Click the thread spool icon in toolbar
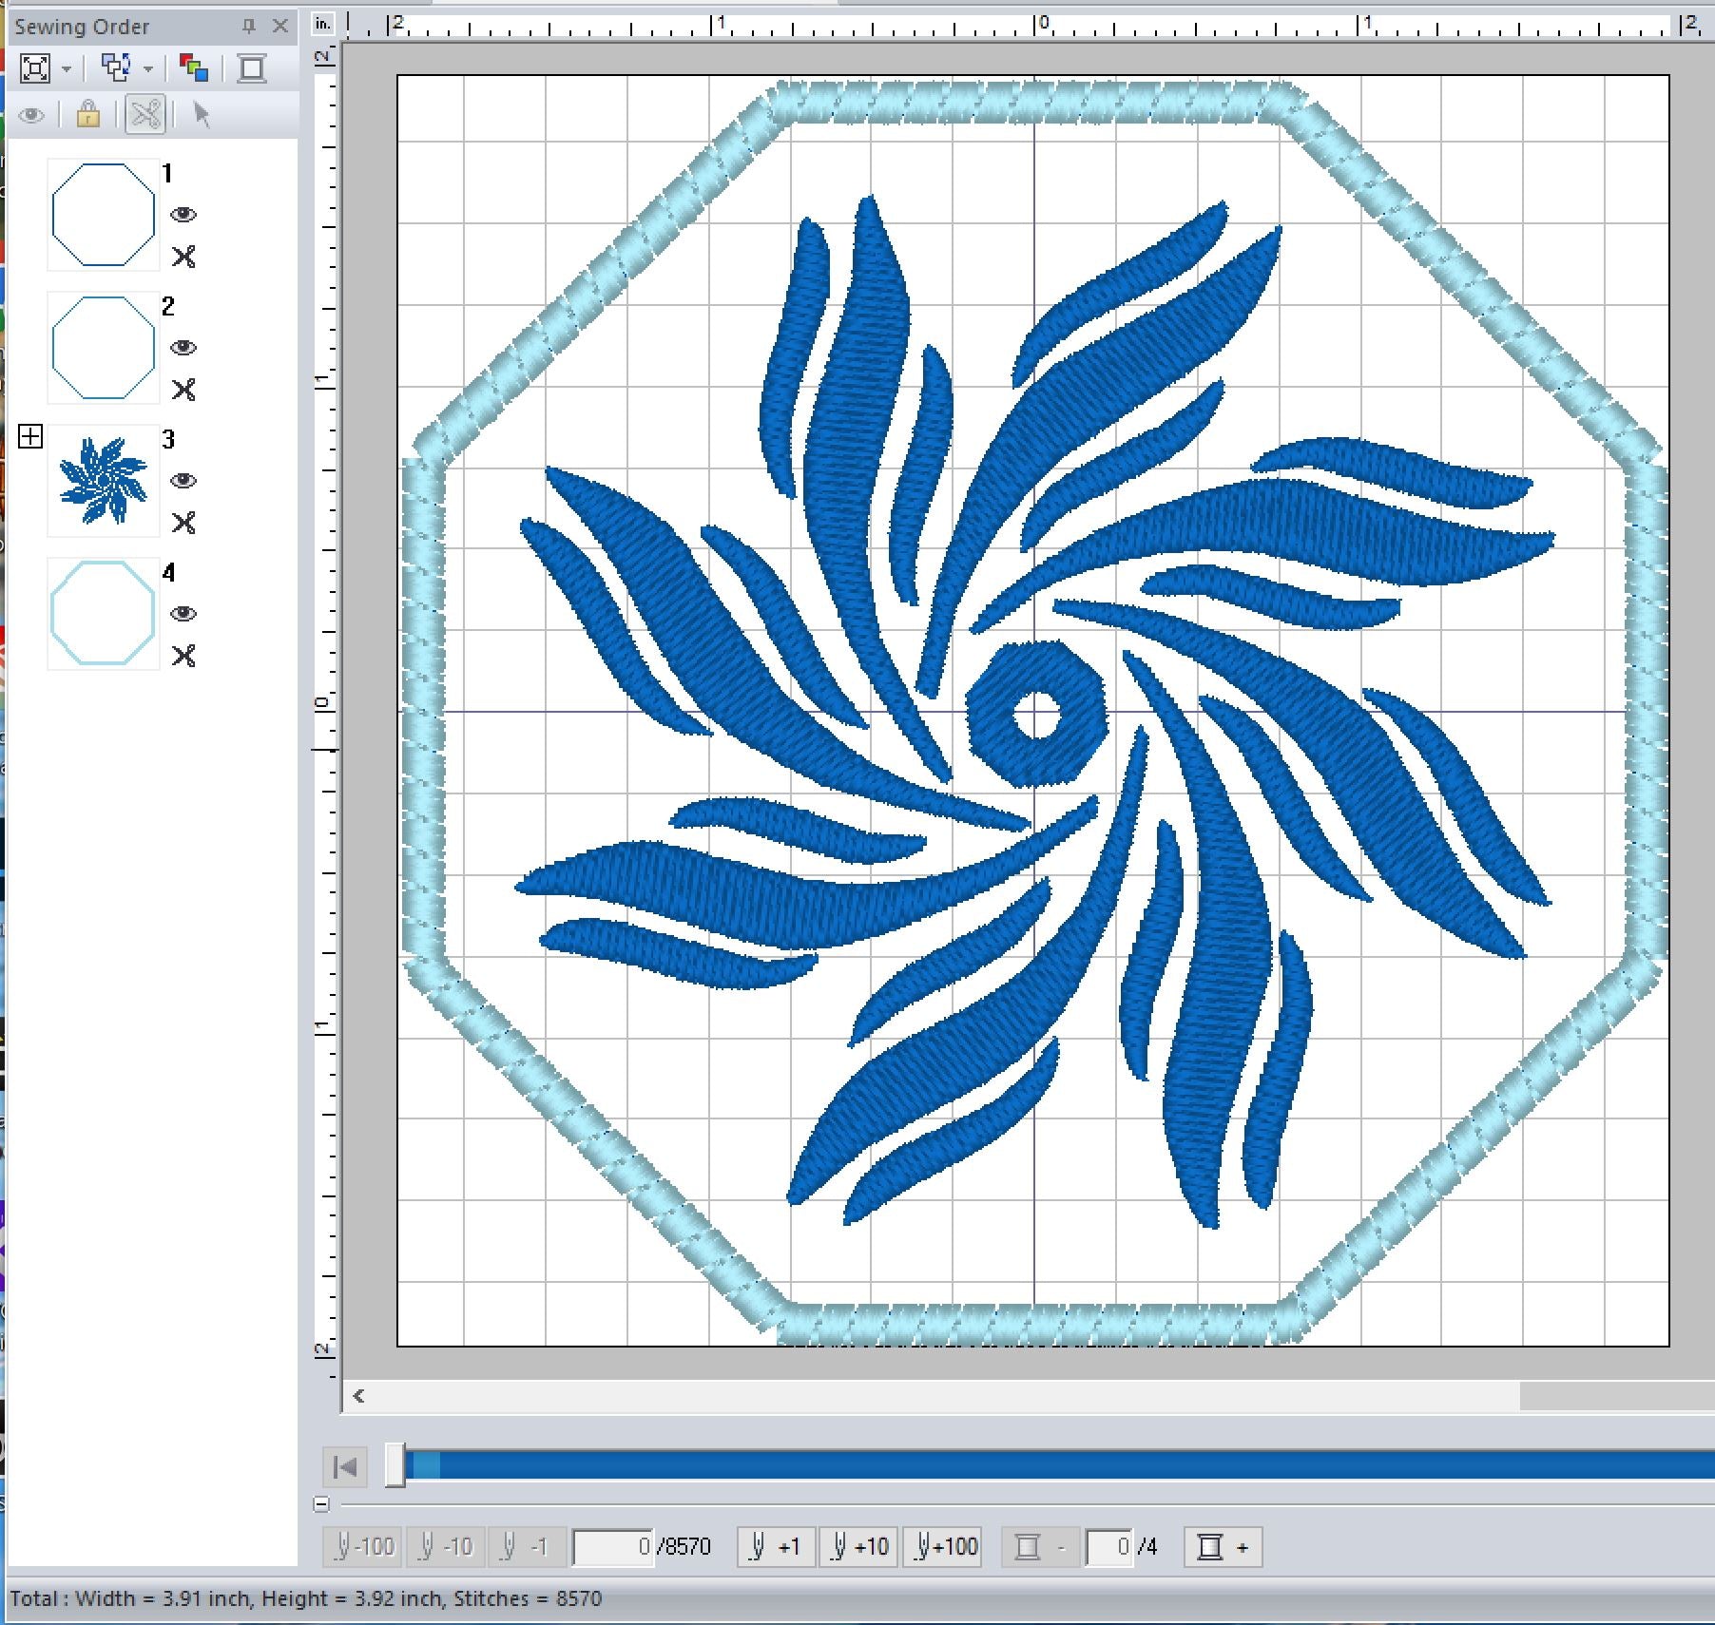The width and height of the screenshot is (1715, 1625). click(x=252, y=68)
